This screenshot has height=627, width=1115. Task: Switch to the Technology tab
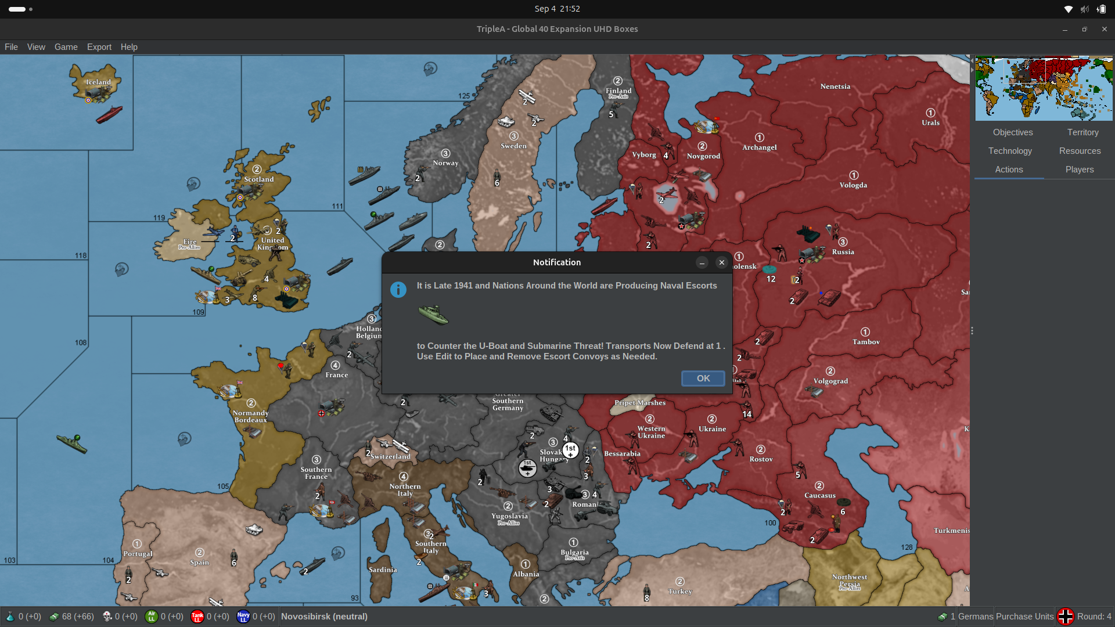(1010, 151)
